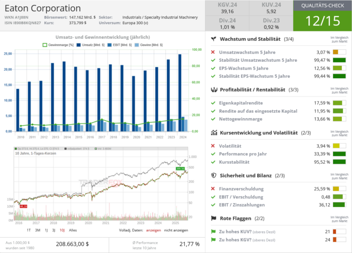Viewport: 352px width, 253px height.
Task: Click the green flag next to Zu hohes KUV?
Action: coord(213,231)
